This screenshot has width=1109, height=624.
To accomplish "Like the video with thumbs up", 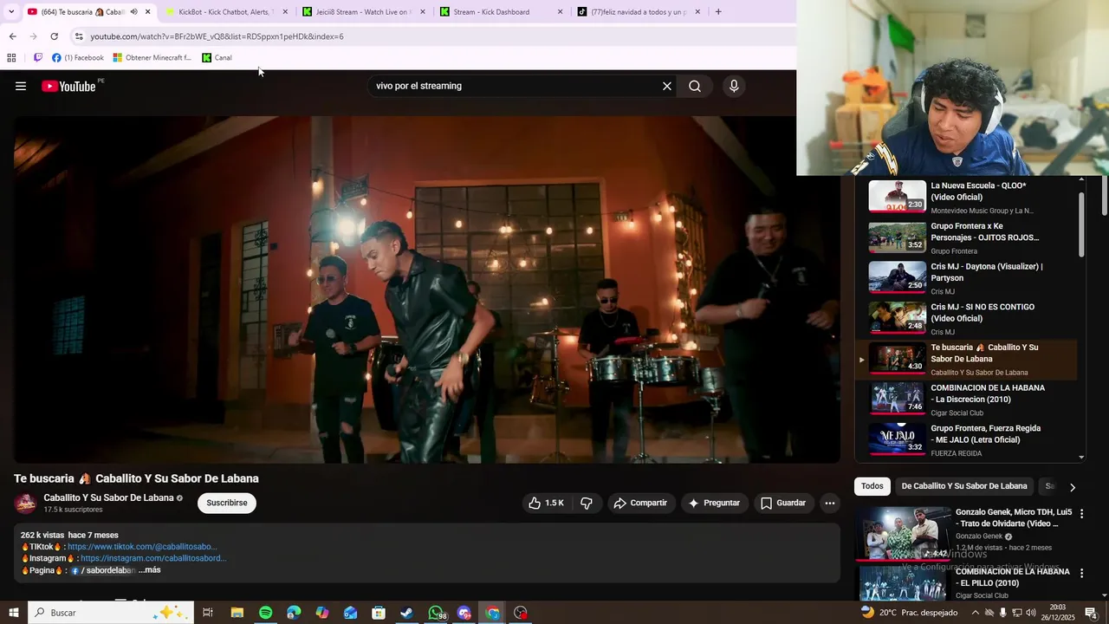I will (546, 503).
